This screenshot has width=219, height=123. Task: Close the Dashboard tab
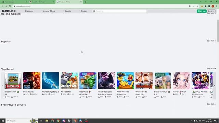54,2
